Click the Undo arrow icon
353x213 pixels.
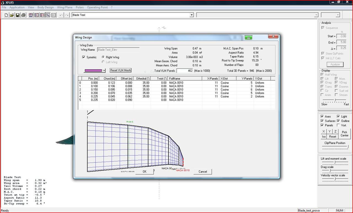61,15
